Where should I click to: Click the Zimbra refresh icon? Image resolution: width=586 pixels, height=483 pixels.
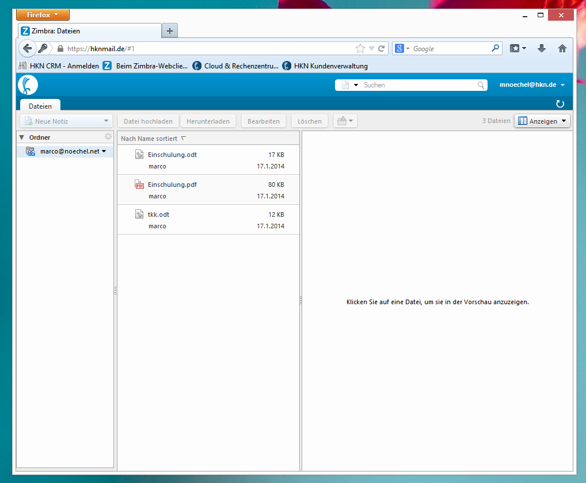(x=560, y=104)
